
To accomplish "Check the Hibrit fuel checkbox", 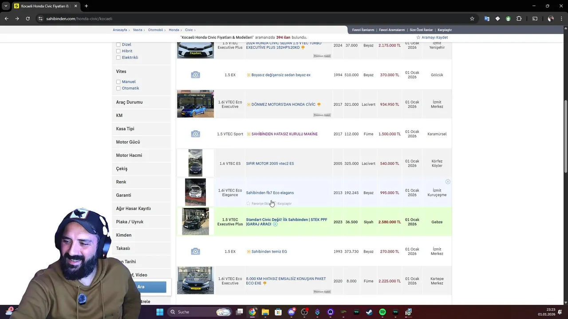I will pos(118,51).
